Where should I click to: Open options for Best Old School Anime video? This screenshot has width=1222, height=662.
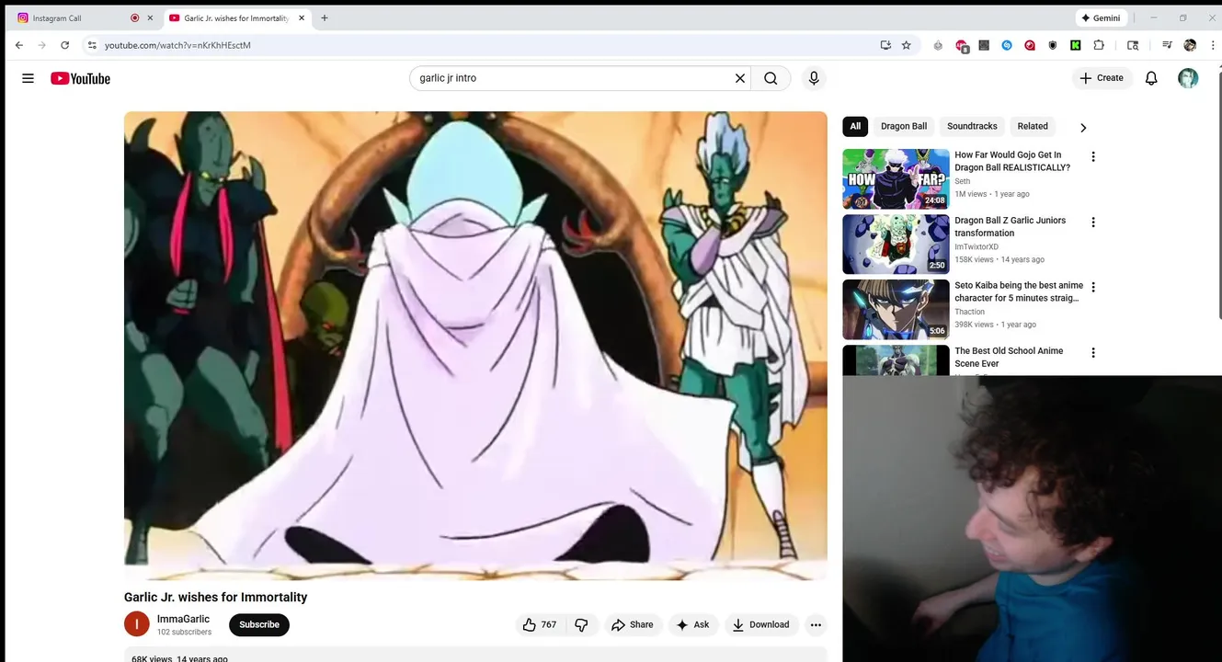tap(1093, 353)
